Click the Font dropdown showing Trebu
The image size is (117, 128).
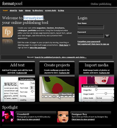click(x=33, y=83)
